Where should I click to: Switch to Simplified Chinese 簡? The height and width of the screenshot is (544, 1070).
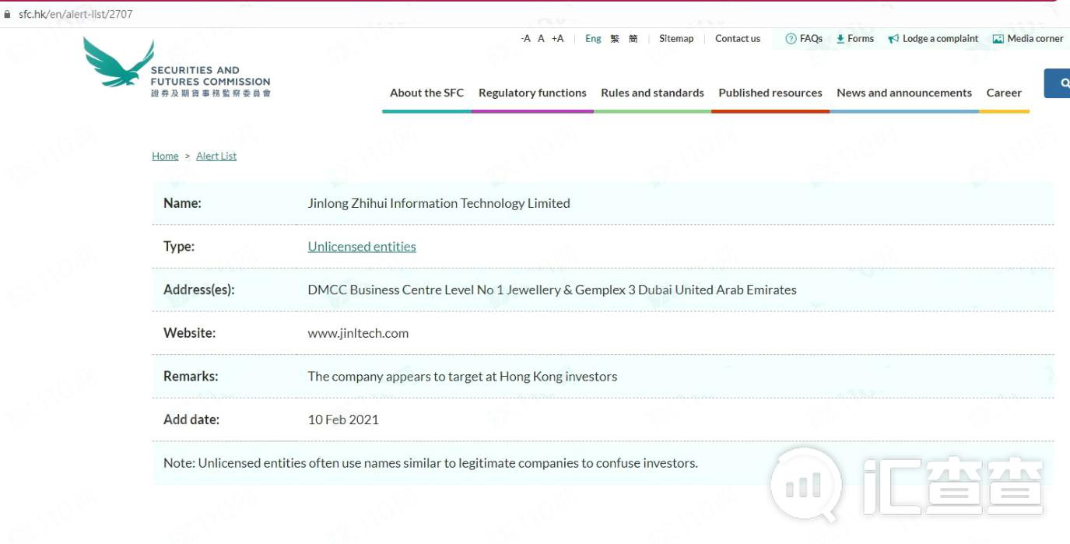633,39
